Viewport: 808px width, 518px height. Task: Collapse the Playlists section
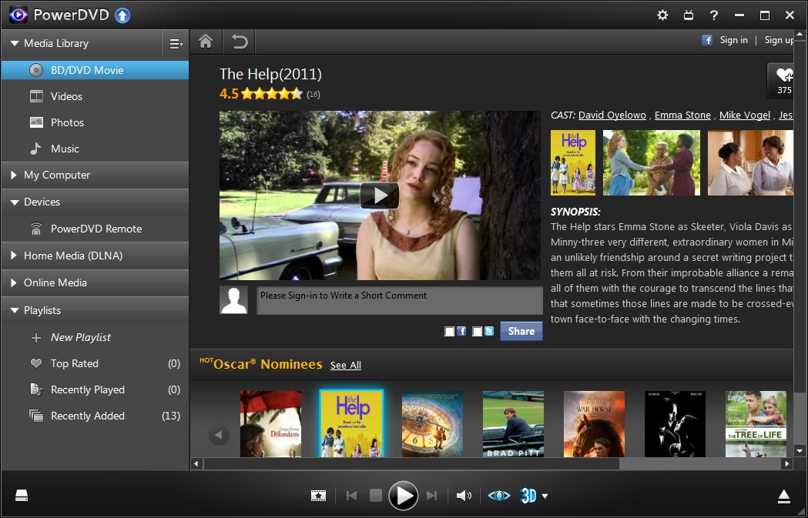coord(15,310)
